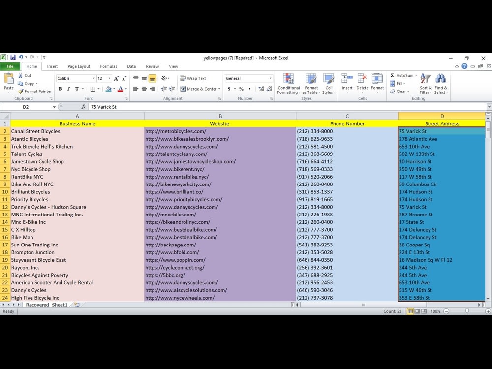492x369 pixels.
Task: Decrease indent in Alignment group
Action: (164, 89)
